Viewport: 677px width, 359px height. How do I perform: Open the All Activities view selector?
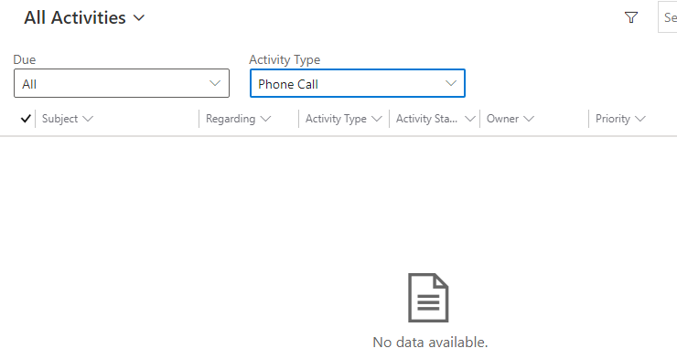pyautogui.click(x=84, y=18)
